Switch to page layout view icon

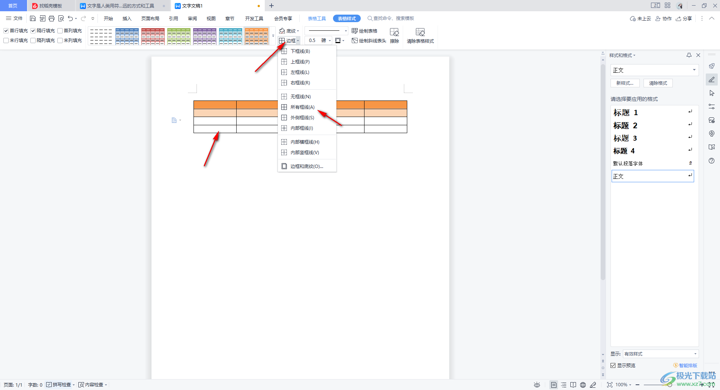554,385
